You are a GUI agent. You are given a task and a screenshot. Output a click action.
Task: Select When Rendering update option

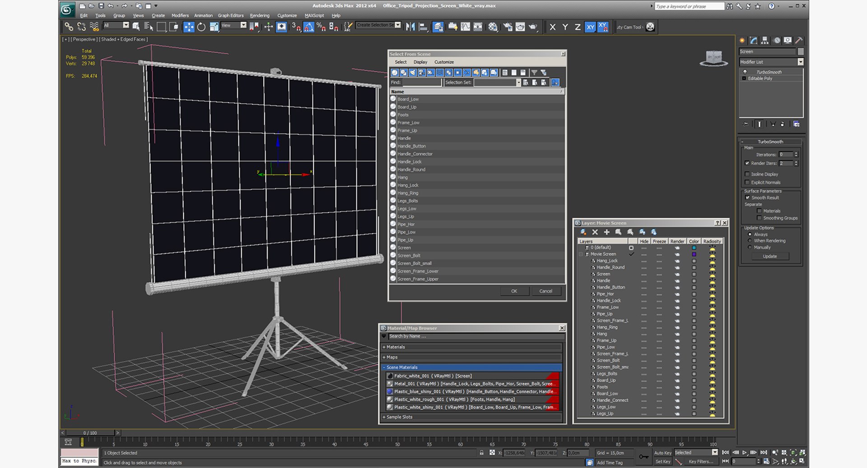click(x=750, y=241)
